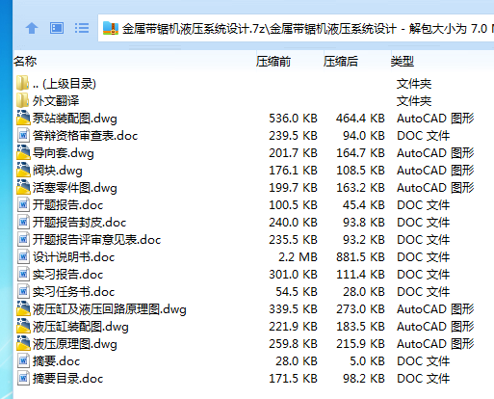Click the archive path address field
This screenshot has width=494, height=399.
tap(296, 28)
